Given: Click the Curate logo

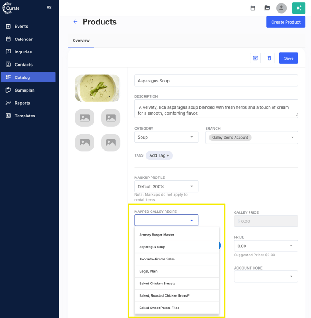Looking at the screenshot, I should tap(11, 8).
